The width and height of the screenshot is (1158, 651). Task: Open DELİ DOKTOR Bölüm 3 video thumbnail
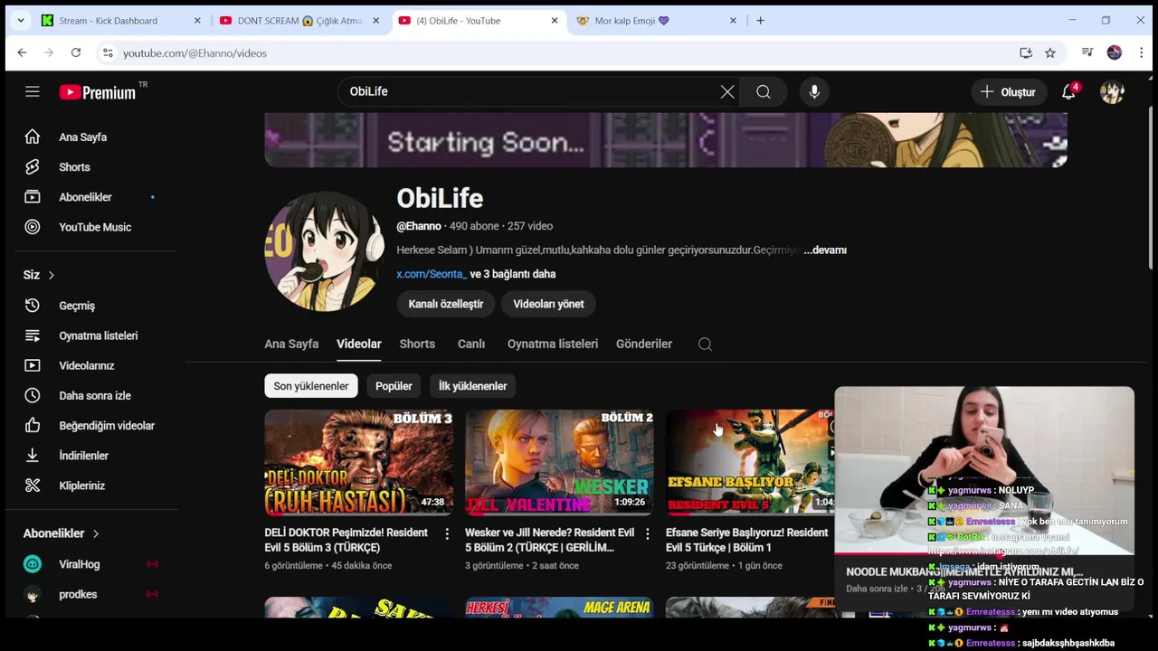(x=359, y=463)
